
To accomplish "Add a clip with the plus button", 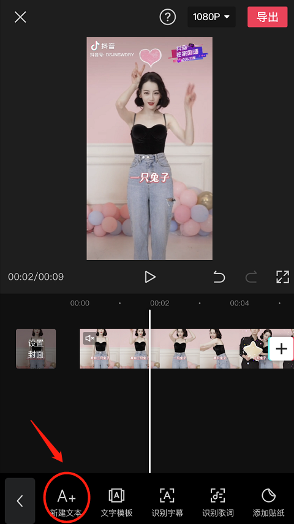I will click(x=281, y=348).
